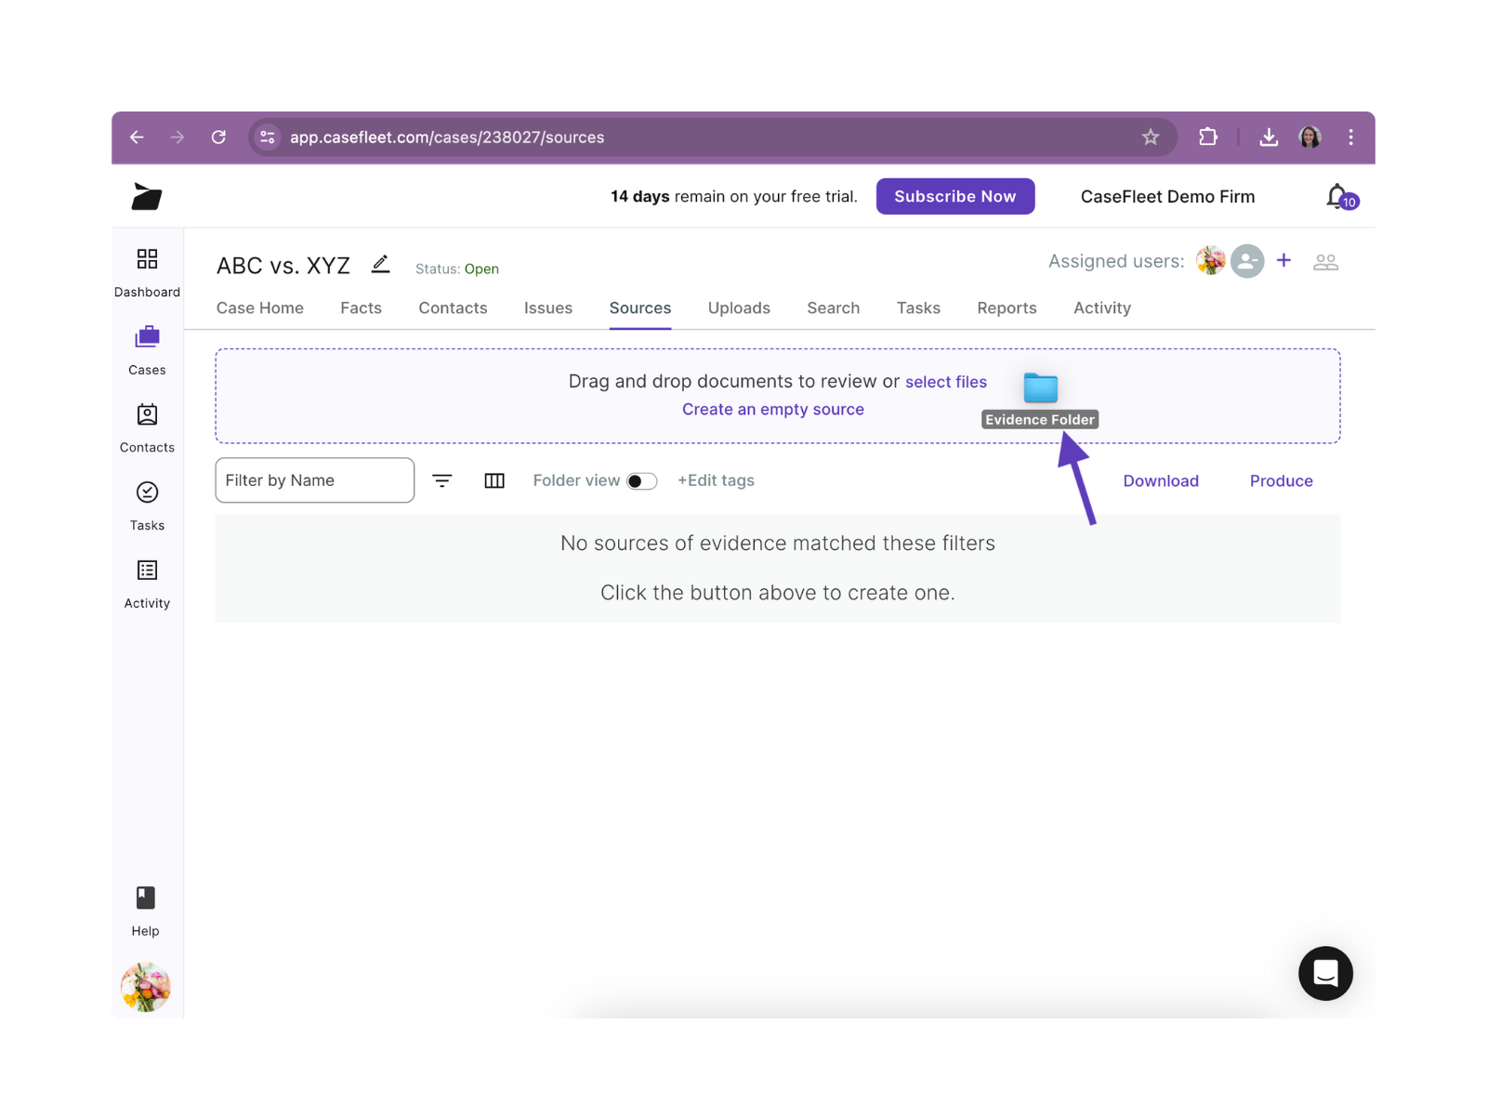Click the Subscribe Now button

pyautogui.click(x=955, y=196)
